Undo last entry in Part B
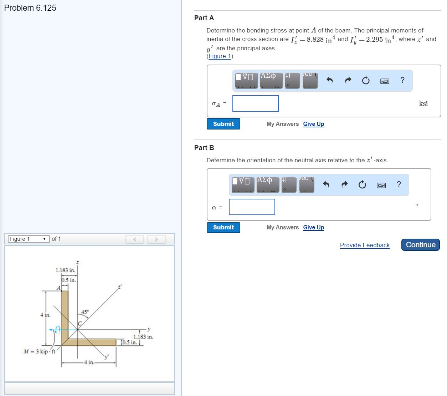 [326, 184]
